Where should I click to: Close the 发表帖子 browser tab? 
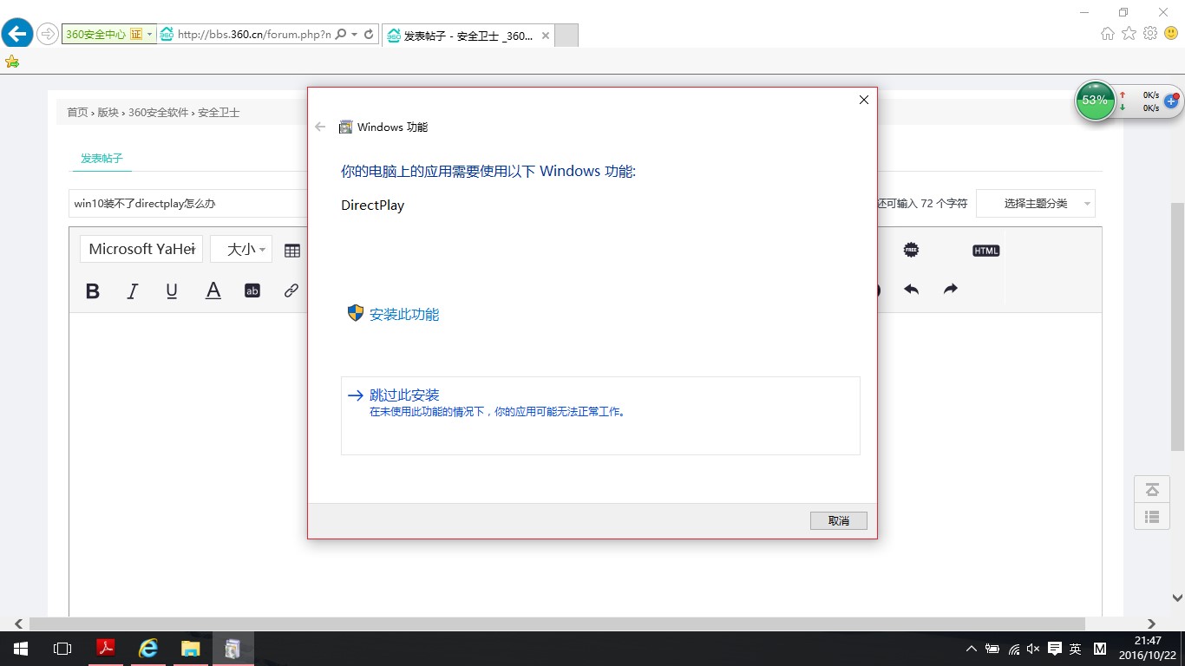click(546, 36)
